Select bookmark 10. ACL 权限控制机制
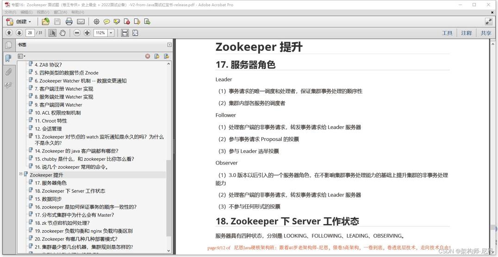Viewport: 498px width, 257px height. point(57,113)
